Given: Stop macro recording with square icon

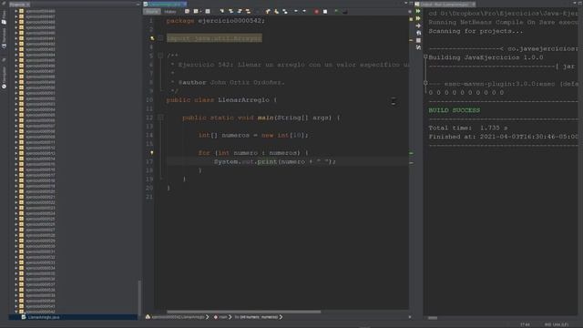Looking at the screenshot, I should coord(325,12).
